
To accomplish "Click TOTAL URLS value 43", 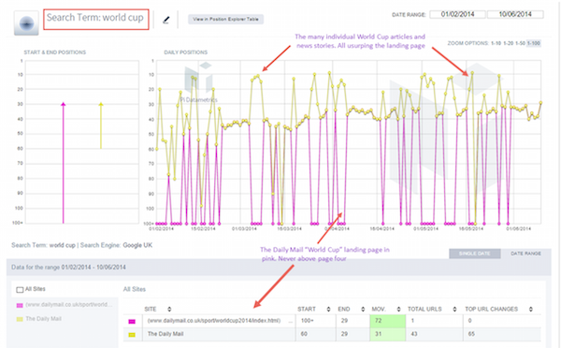I will 414,334.
